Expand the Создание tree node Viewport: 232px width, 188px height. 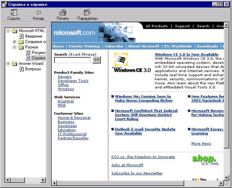coord(15,42)
